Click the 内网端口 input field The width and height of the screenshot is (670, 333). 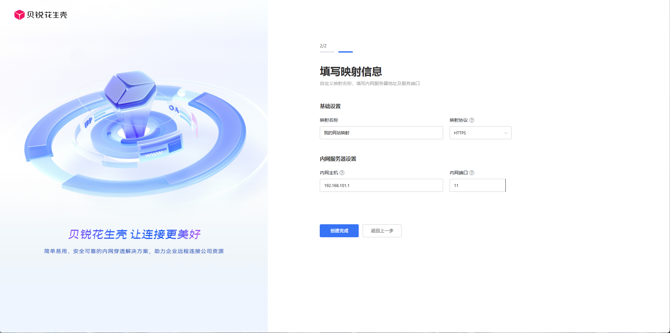(x=478, y=185)
